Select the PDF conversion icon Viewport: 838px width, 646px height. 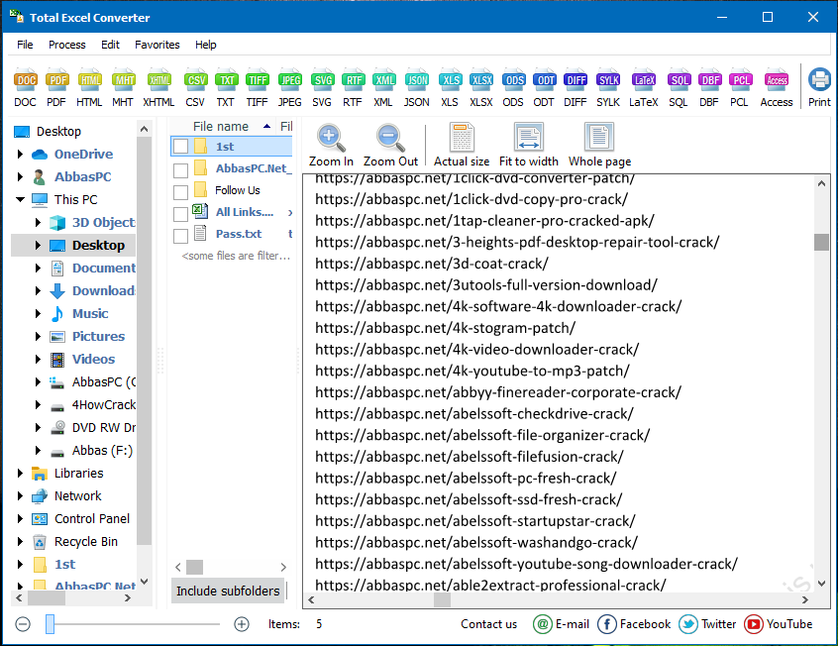pyautogui.click(x=56, y=88)
